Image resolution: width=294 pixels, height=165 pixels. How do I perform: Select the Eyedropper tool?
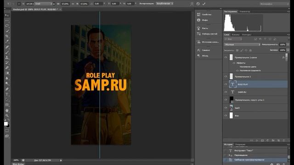pyautogui.click(x=7, y=41)
